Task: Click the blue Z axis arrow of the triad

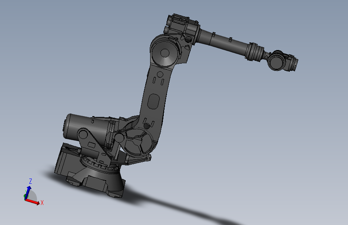Action: (28, 193)
